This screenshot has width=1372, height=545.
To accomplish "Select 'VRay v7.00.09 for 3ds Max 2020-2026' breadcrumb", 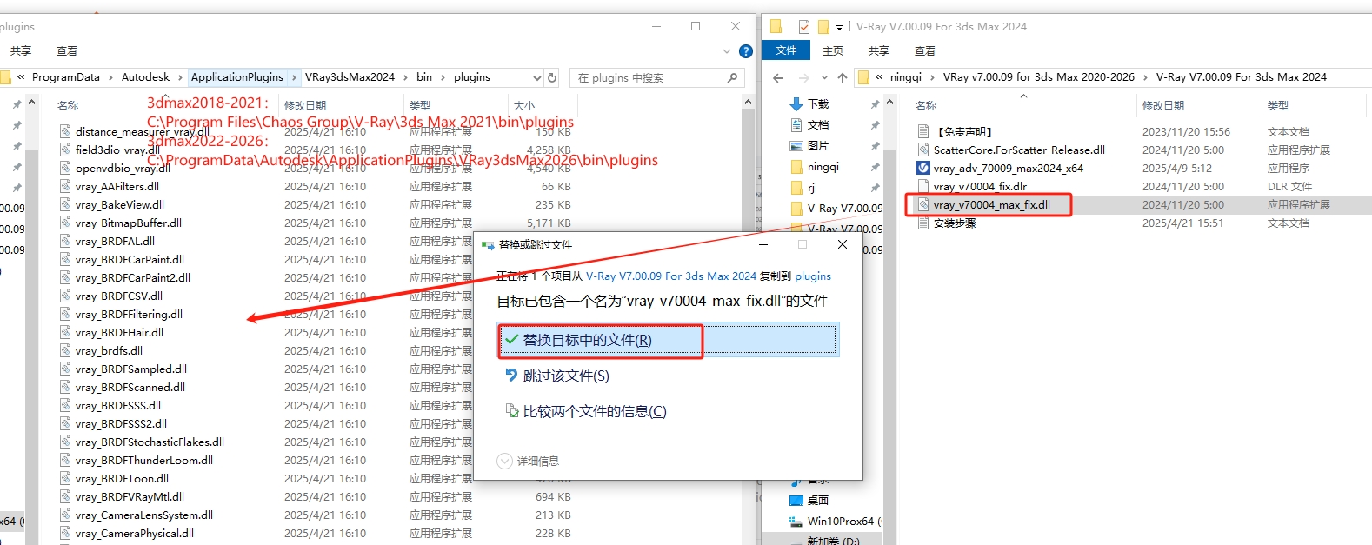I will click(x=1039, y=77).
